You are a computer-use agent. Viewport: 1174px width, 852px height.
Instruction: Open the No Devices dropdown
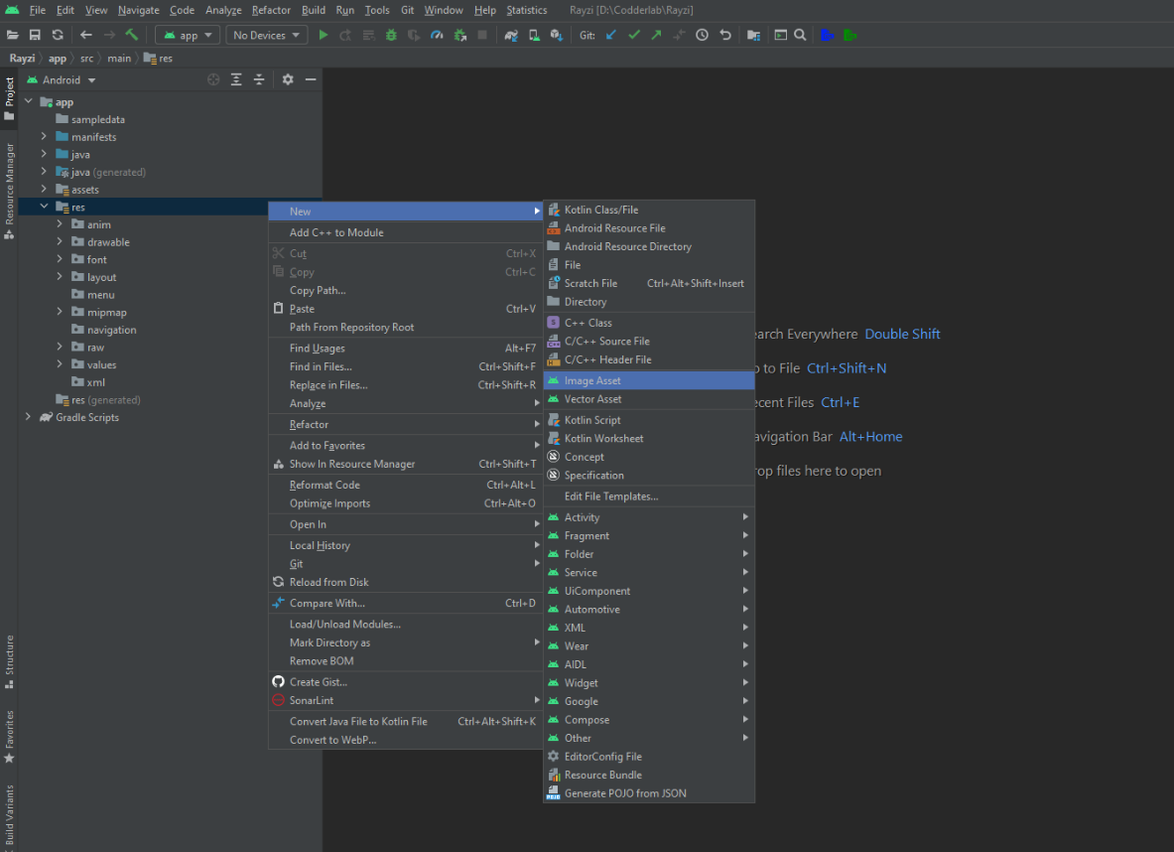tap(266, 35)
